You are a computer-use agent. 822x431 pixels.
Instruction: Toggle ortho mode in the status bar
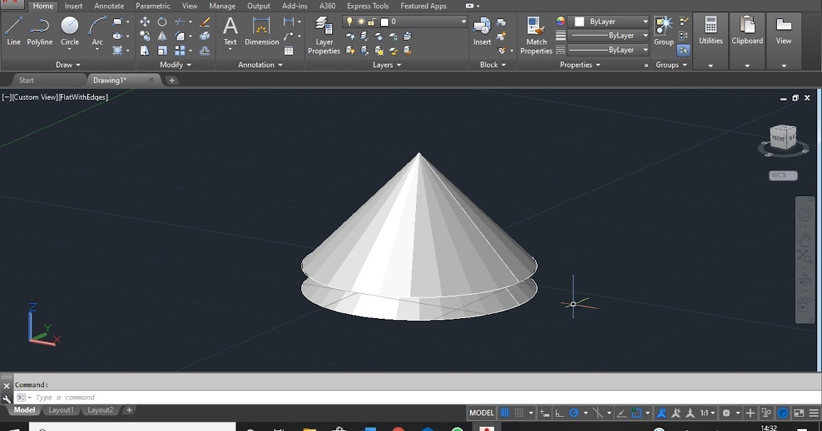click(x=559, y=413)
